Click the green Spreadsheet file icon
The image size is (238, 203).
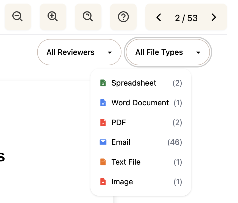pyautogui.click(x=103, y=83)
